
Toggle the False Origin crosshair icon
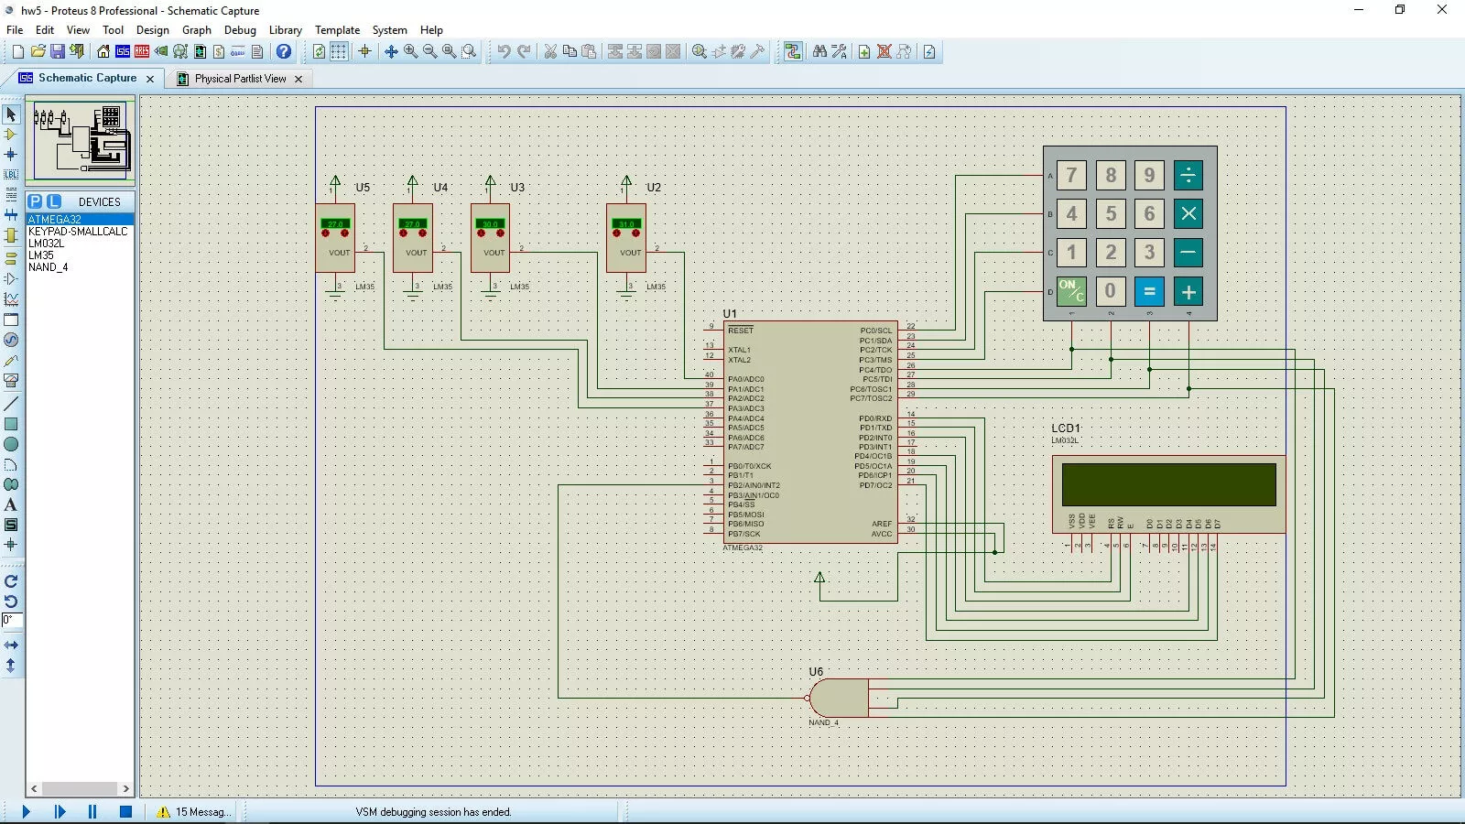[364, 51]
